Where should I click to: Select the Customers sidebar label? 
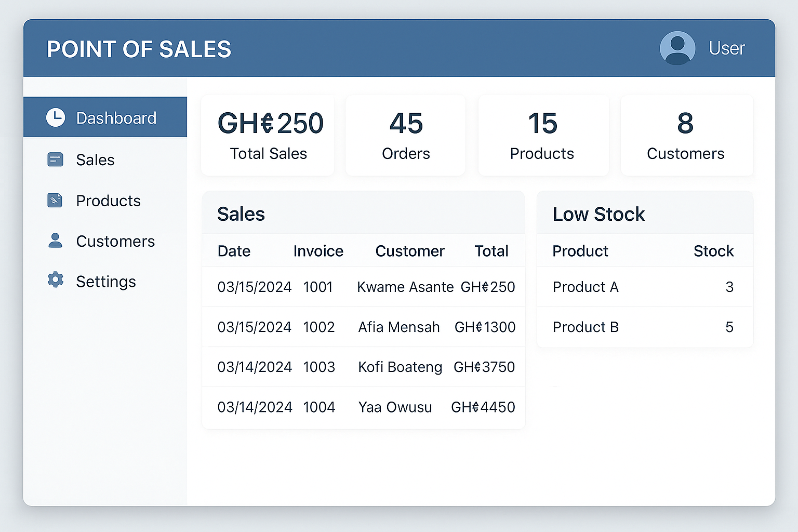point(115,241)
